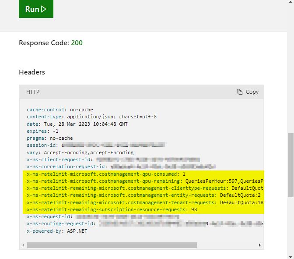Click the cache-control: no-cache line
This screenshot has height=259, width=294.
click(x=60, y=110)
